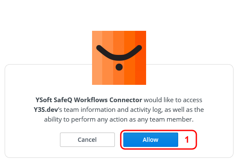Click the word 'Workflows' in the app name
The height and width of the screenshot is (168, 239).
pyautogui.click(x=91, y=100)
